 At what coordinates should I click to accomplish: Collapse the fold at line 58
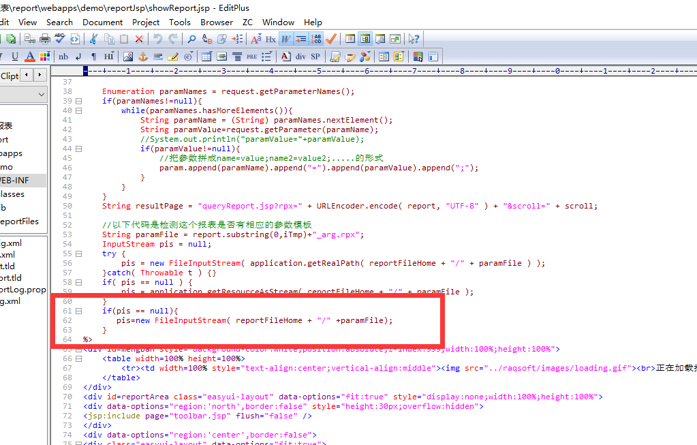78,283
